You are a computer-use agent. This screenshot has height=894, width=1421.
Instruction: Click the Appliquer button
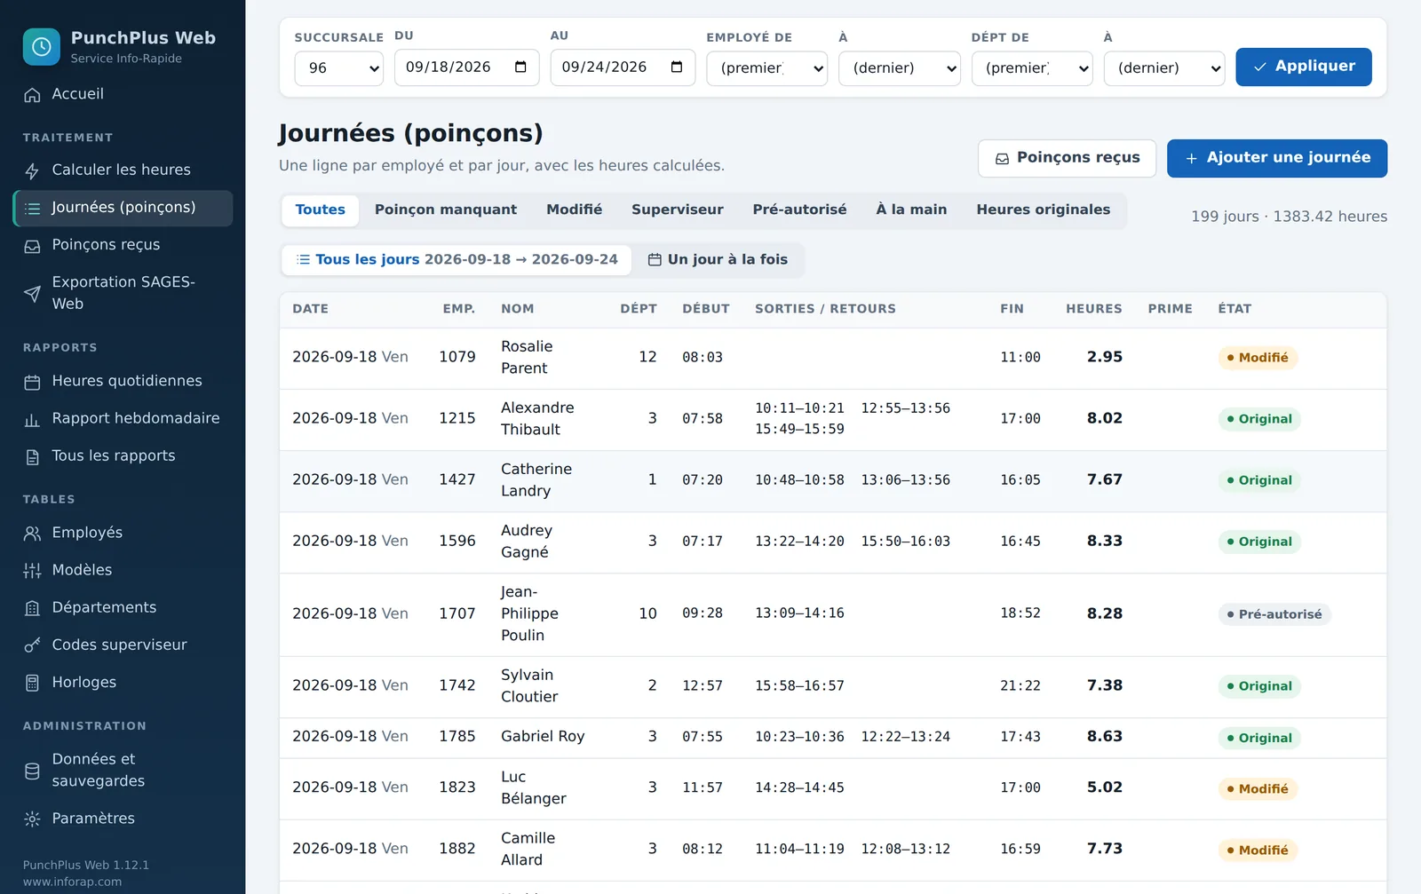click(1303, 67)
